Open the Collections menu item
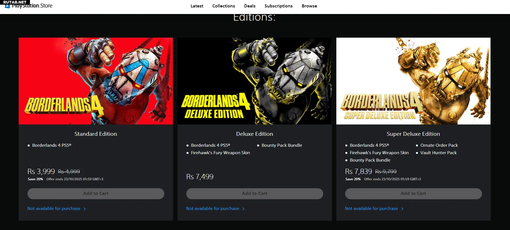Screen dimensions: 510x230 pos(223,6)
